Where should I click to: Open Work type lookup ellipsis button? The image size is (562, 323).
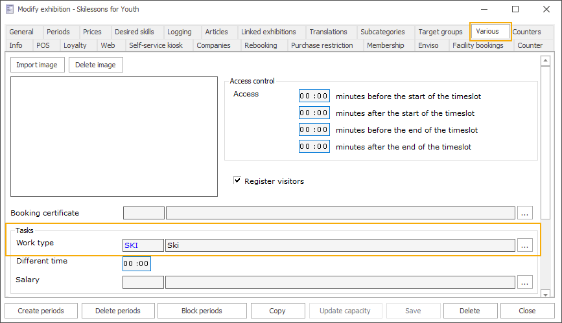coord(525,245)
